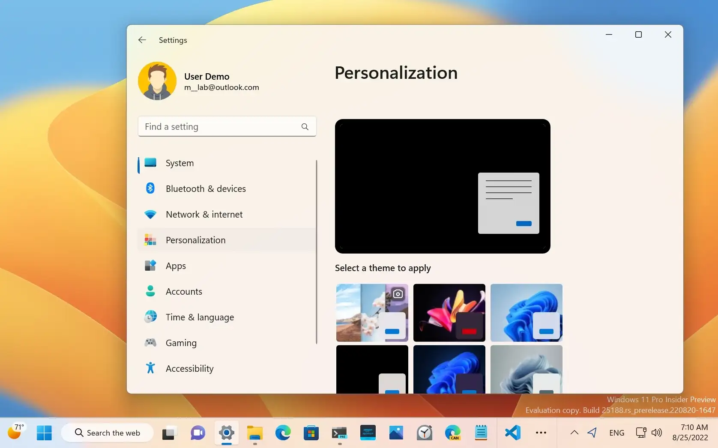Click the sidebar vertical scrollbar

(317, 252)
